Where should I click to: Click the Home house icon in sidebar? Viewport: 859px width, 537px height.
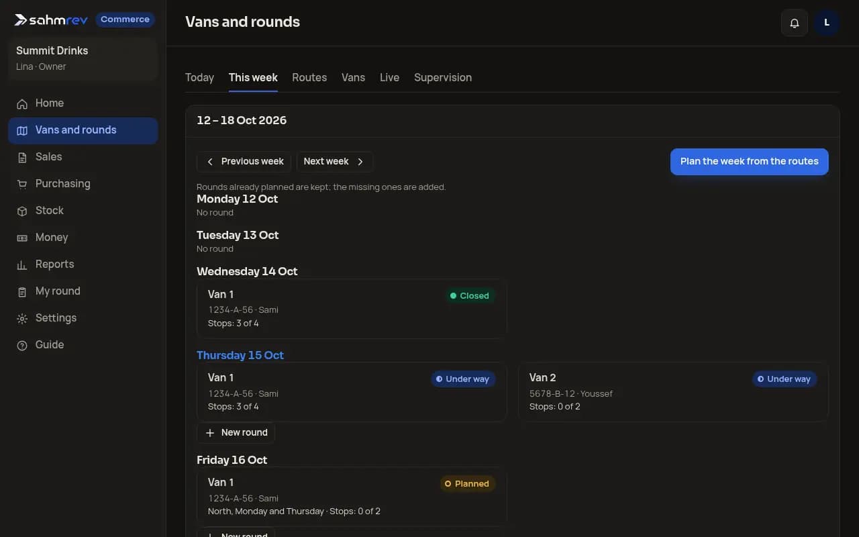tap(22, 103)
